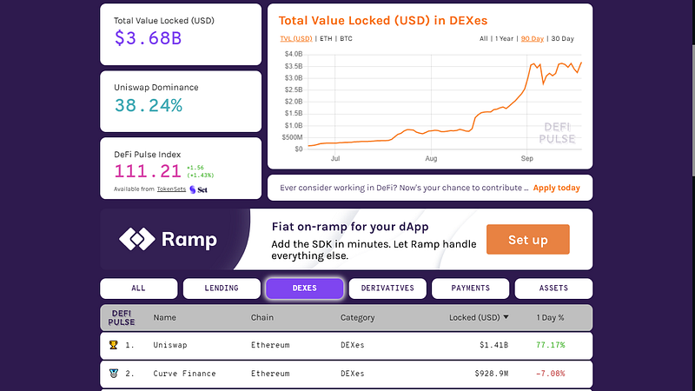Click the 38.24% Uniswap Dominance figure
The width and height of the screenshot is (695, 391).
click(148, 105)
